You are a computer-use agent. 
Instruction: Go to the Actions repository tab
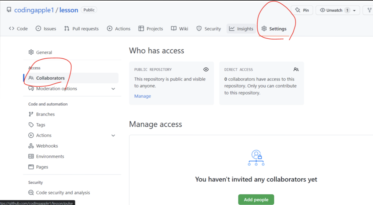coord(119,29)
